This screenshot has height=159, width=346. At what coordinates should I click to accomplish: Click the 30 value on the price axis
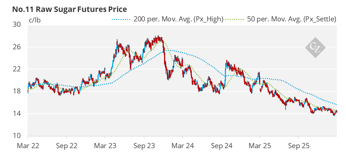17,25
